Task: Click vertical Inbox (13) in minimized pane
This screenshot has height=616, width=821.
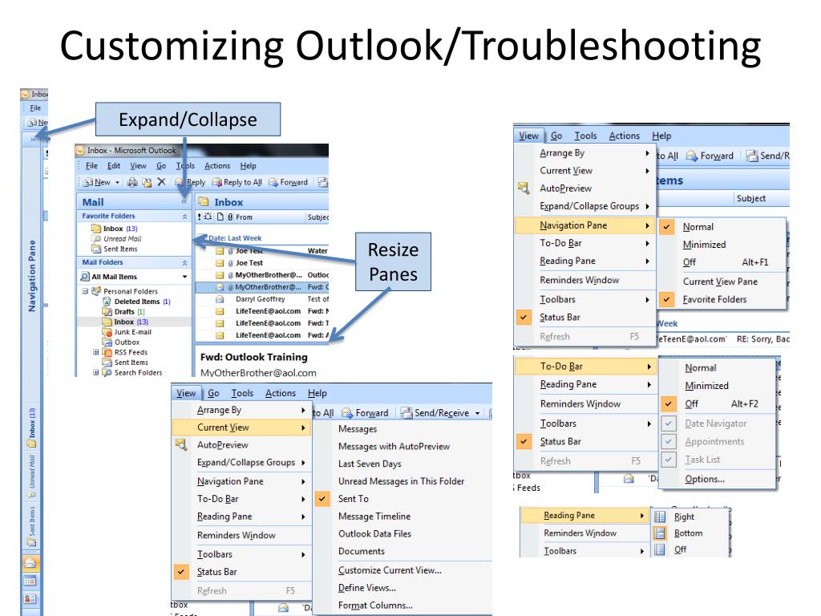Action: (x=32, y=427)
